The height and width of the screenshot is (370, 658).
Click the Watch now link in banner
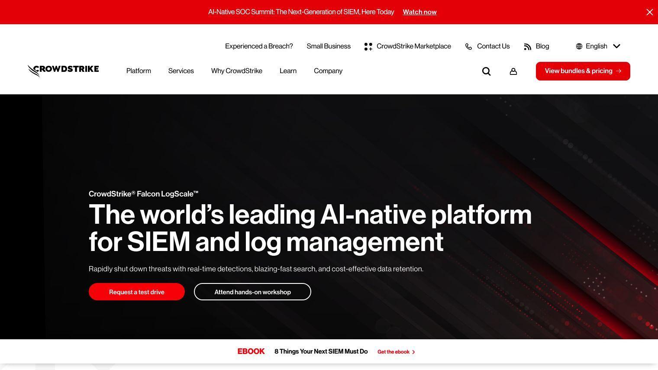[x=419, y=12]
